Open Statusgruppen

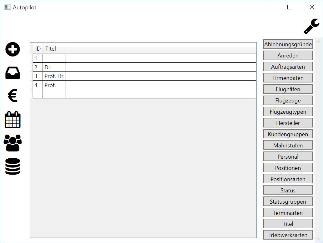click(x=288, y=201)
